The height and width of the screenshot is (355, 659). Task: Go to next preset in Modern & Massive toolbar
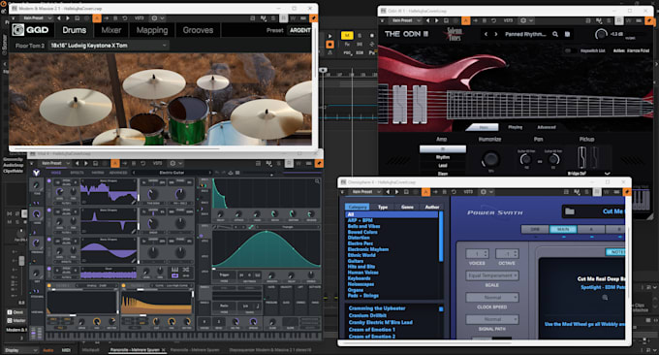tap(68, 18)
